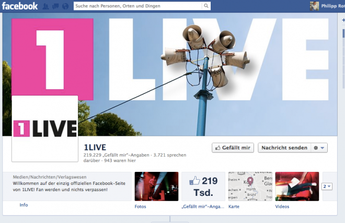Click '3.721 sprechen' text
Screen dimensions: 345x223
tap(170, 155)
